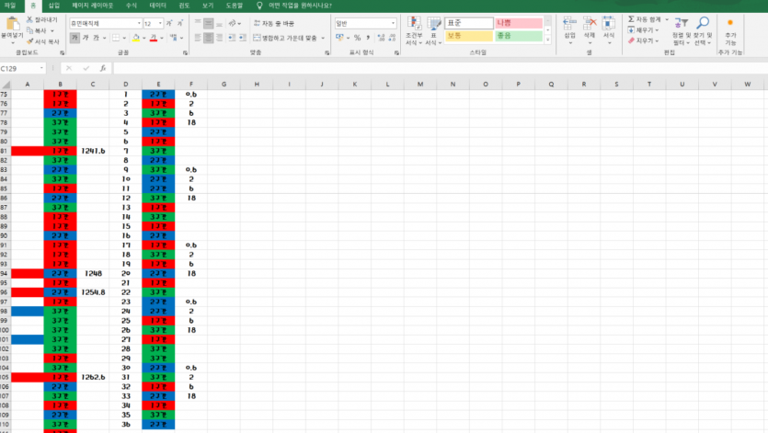This screenshot has width=768, height=433.
Task: Apply the Good (좋음) cell style
Action: (519, 36)
